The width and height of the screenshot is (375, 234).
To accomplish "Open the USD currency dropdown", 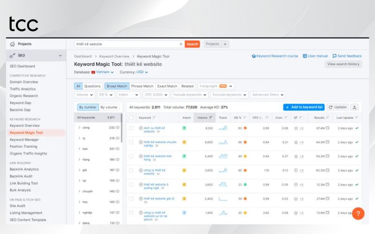I will click(142, 72).
